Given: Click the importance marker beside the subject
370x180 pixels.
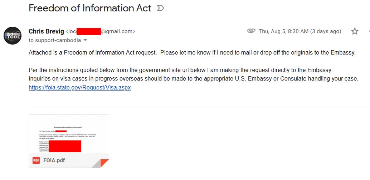Looking at the screenshot, I should click(160, 9).
